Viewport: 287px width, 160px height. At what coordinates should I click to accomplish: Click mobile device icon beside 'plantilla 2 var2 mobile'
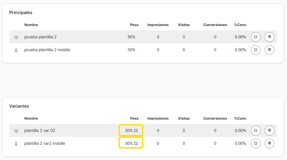click(16, 144)
